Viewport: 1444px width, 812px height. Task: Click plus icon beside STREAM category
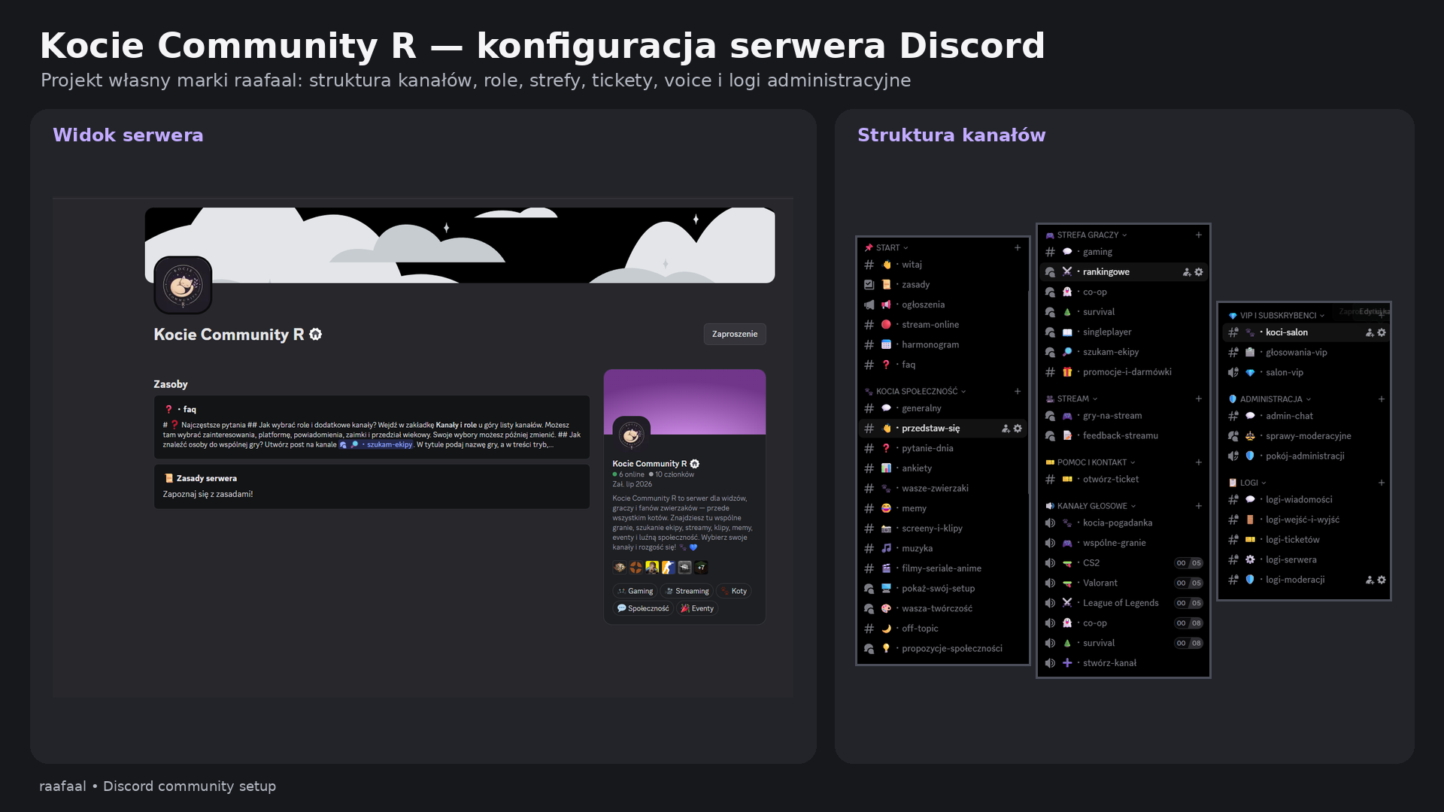click(1199, 398)
